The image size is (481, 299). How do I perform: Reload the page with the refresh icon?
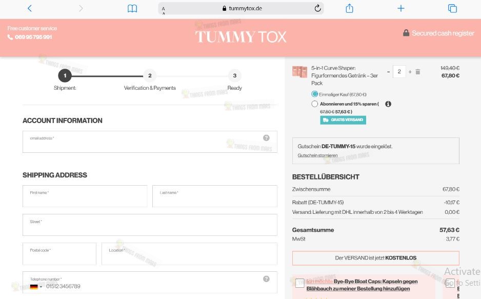(317, 8)
